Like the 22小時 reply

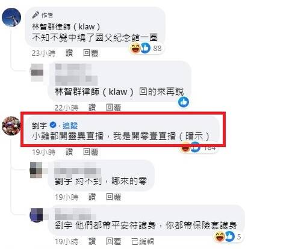coord(92,108)
